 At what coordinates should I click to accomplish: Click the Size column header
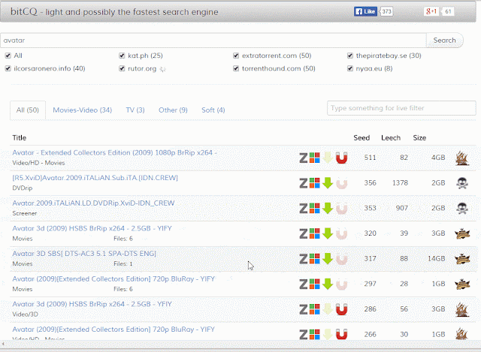[x=419, y=138]
